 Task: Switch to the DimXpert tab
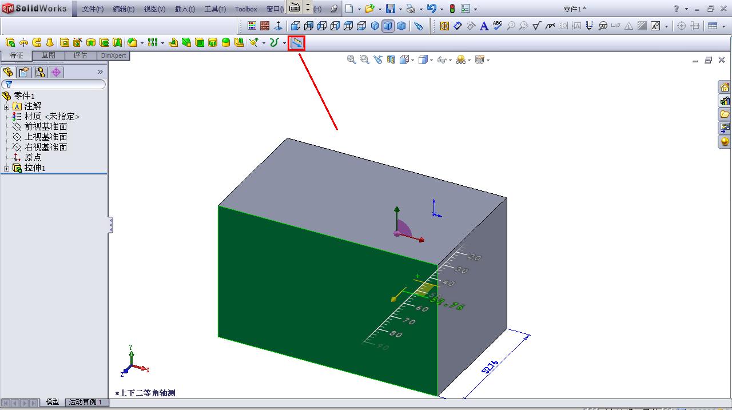pyautogui.click(x=114, y=55)
